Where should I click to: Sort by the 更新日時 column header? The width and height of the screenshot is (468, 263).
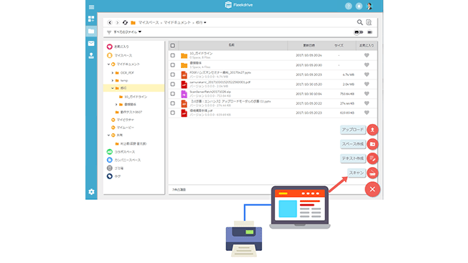309,46
